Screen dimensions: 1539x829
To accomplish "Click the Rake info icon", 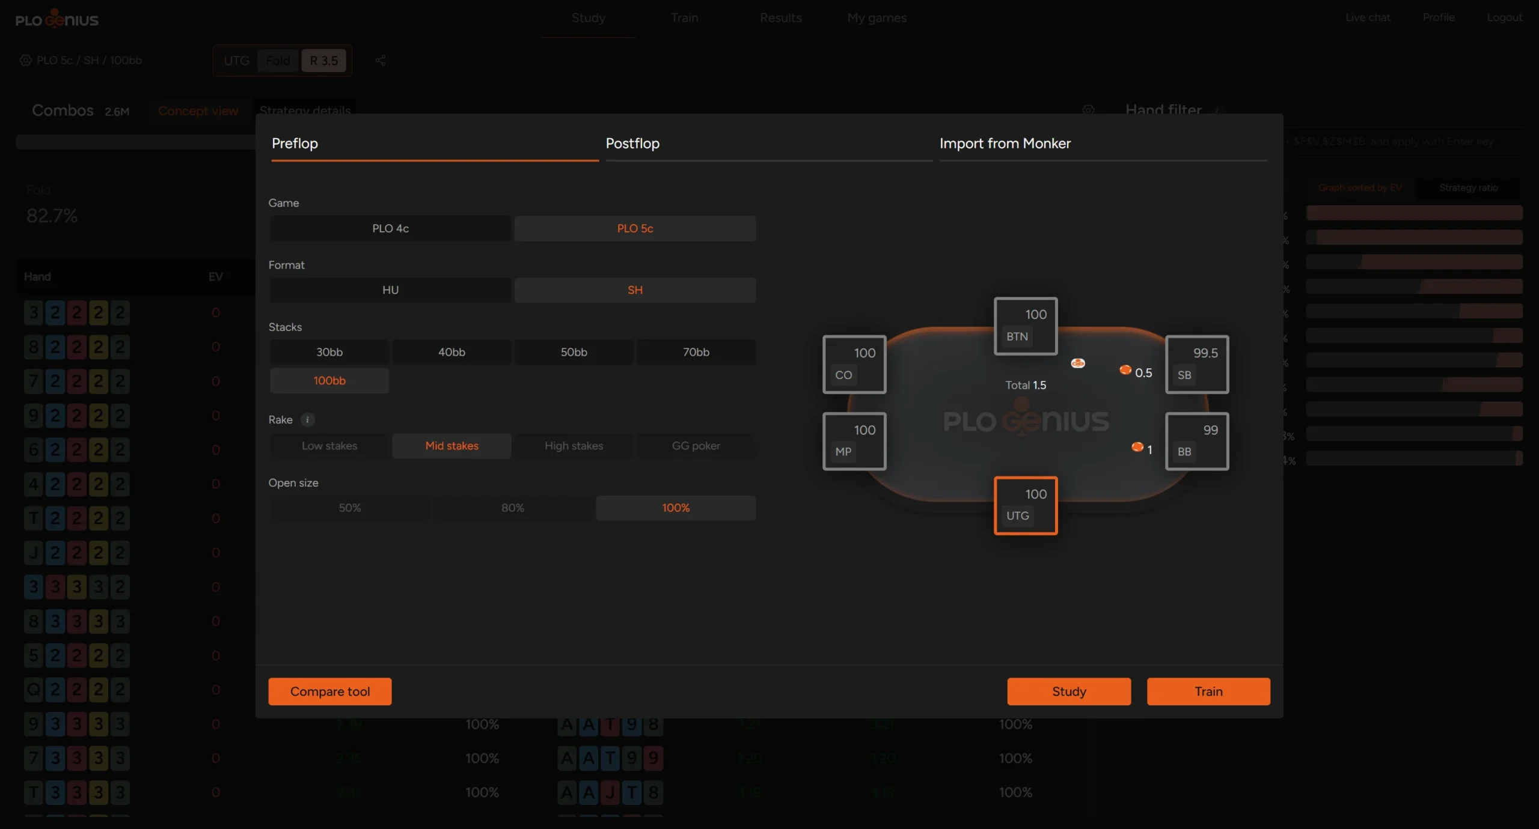I will tap(307, 420).
